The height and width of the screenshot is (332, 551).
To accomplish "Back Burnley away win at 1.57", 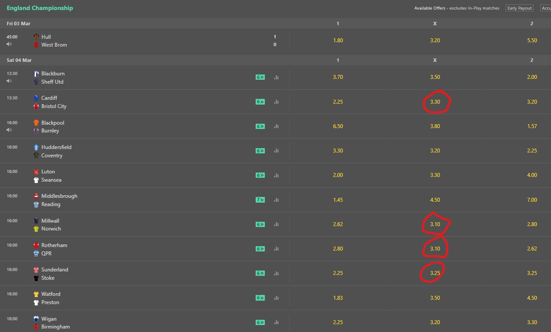I will [x=532, y=126].
